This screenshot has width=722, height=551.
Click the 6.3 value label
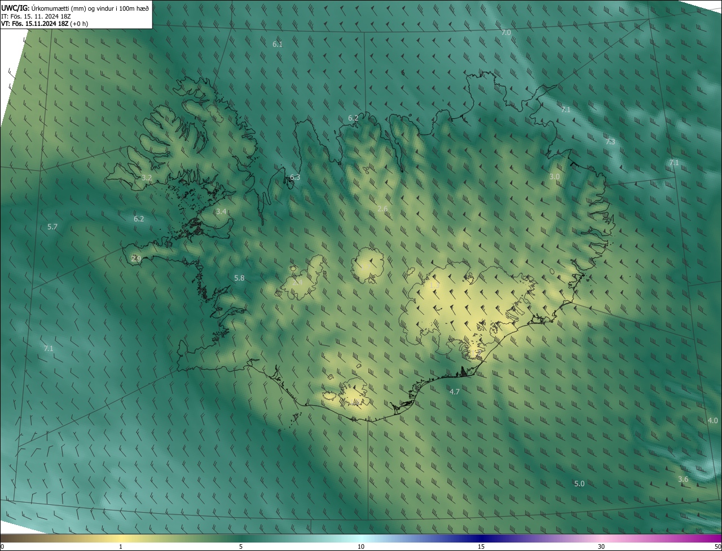295,177
